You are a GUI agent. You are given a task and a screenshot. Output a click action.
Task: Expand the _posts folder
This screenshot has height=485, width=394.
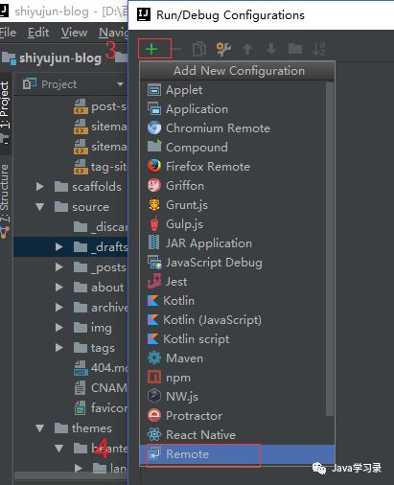coord(59,266)
